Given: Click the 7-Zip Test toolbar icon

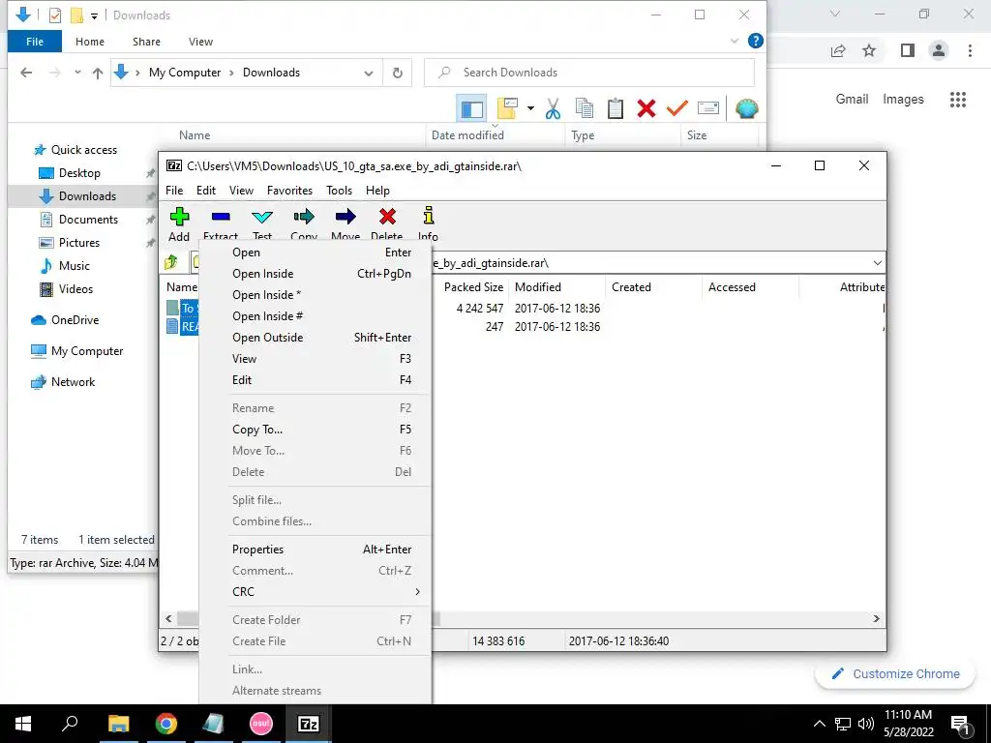Looking at the screenshot, I should coord(262,217).
